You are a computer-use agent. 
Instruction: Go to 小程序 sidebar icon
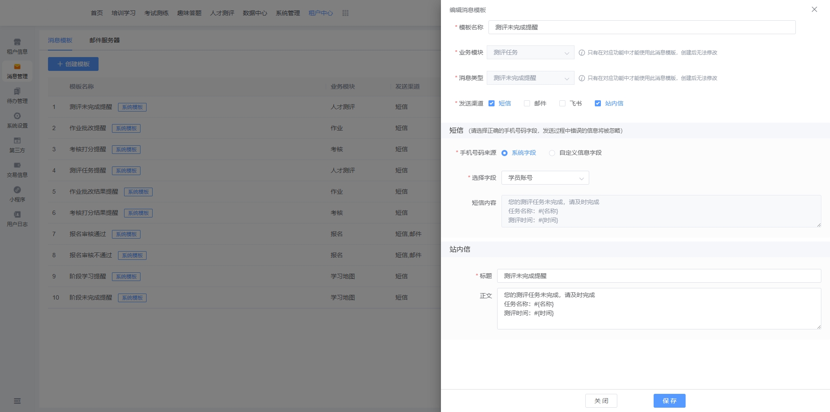pyautogui.click(x=17, y=190)
